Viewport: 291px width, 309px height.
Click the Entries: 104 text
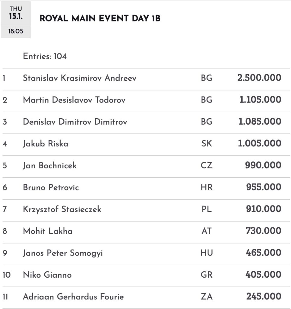(45, 56)
